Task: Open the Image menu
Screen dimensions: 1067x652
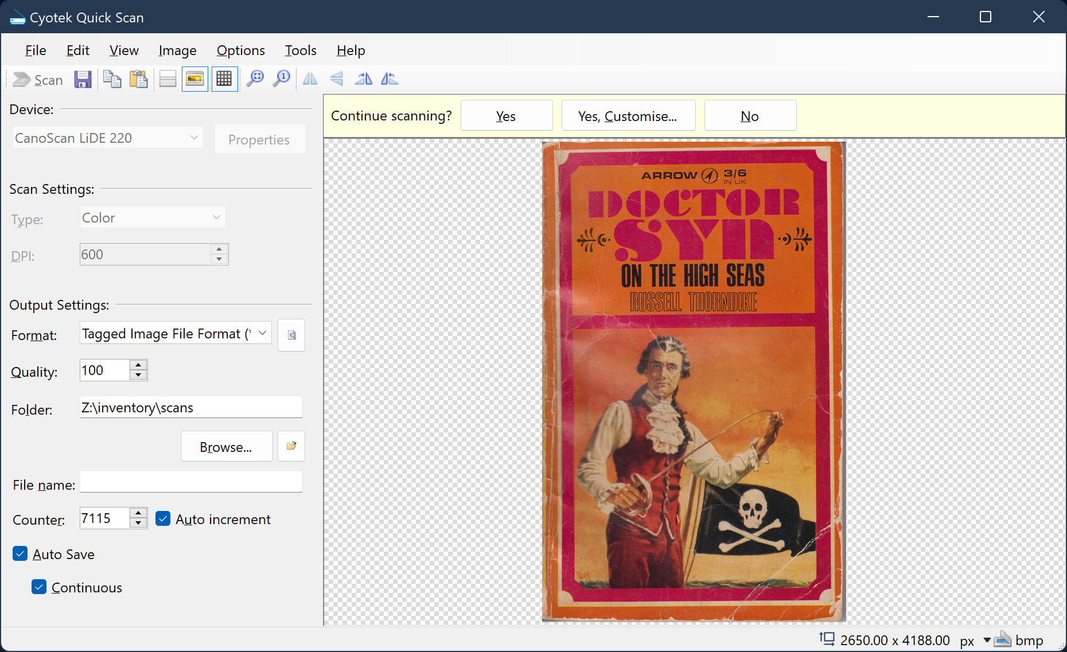Action: pyautogui.click(x=177, y=50)
